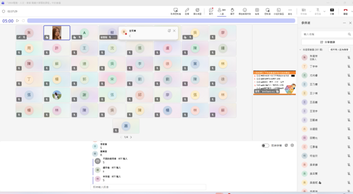Click the real-time text message input field
The height and width of the screenshot is (194, 353).
pos(148,187)
